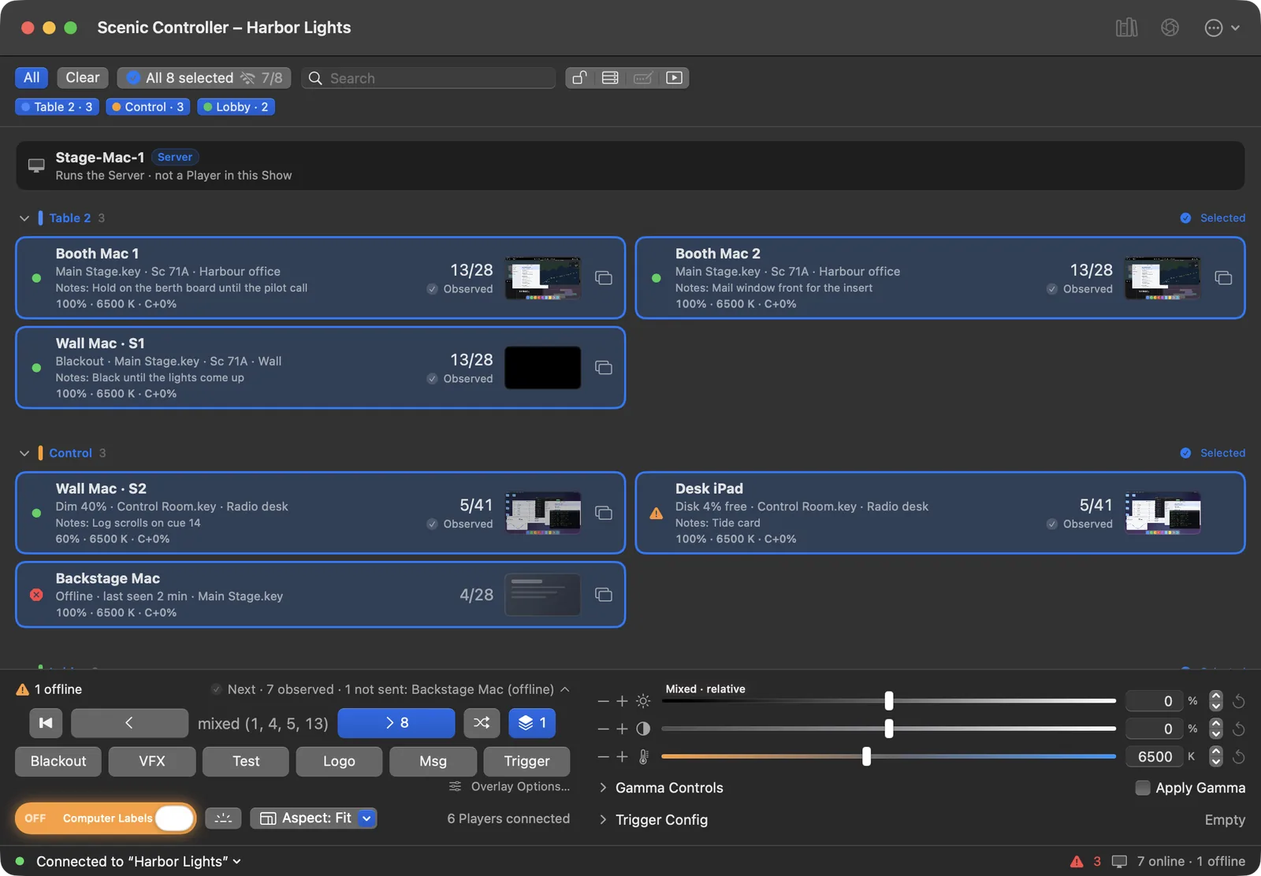Enable the Apply Gamma checkbox
Viewport: 1261px width, 876px height.
pos(1143,788)
